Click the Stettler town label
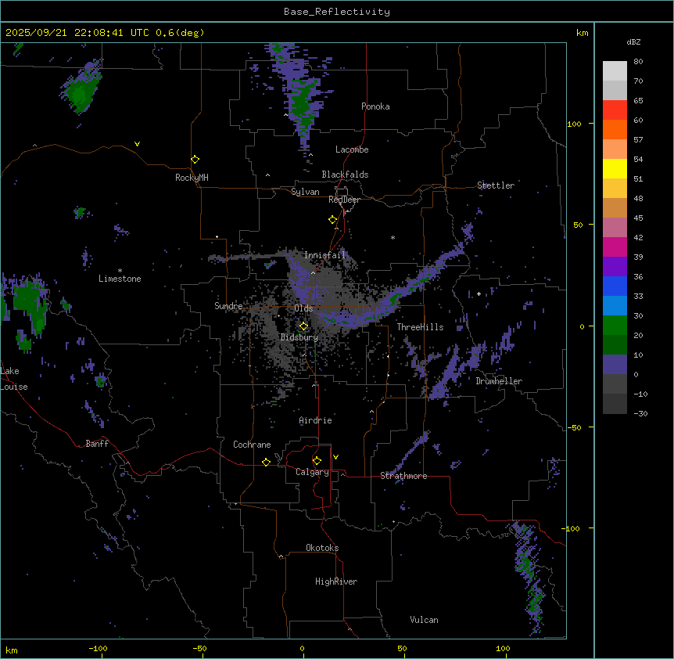 click(496, 185)
